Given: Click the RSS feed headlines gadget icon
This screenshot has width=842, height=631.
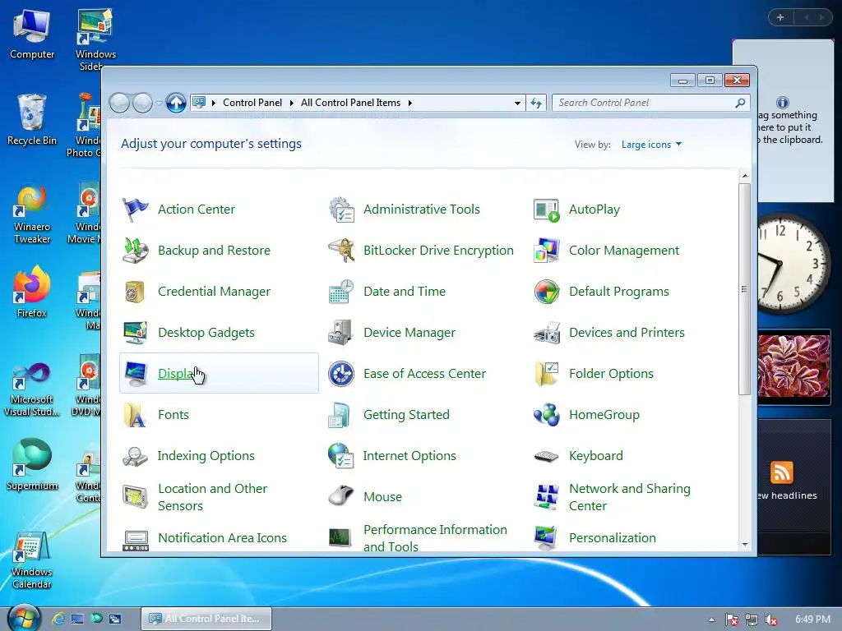Looking at the screenshot, I should [781, 472].
